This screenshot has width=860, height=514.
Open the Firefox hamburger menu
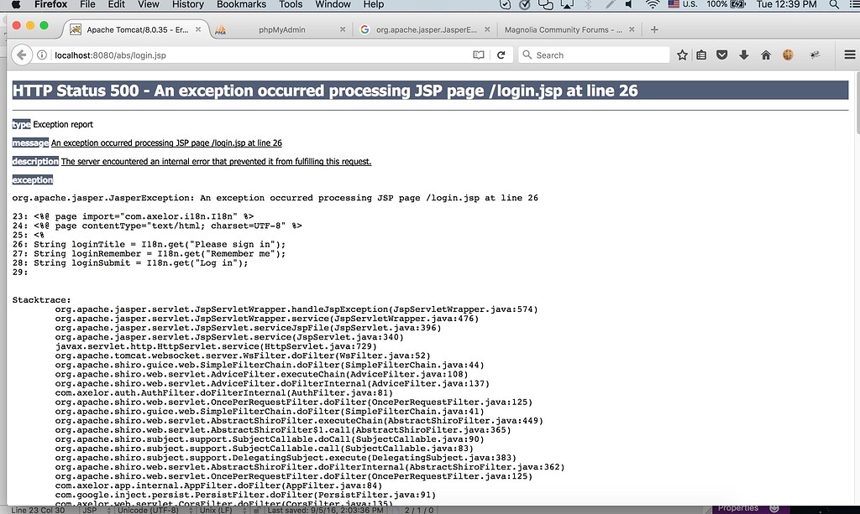(850, 55)
